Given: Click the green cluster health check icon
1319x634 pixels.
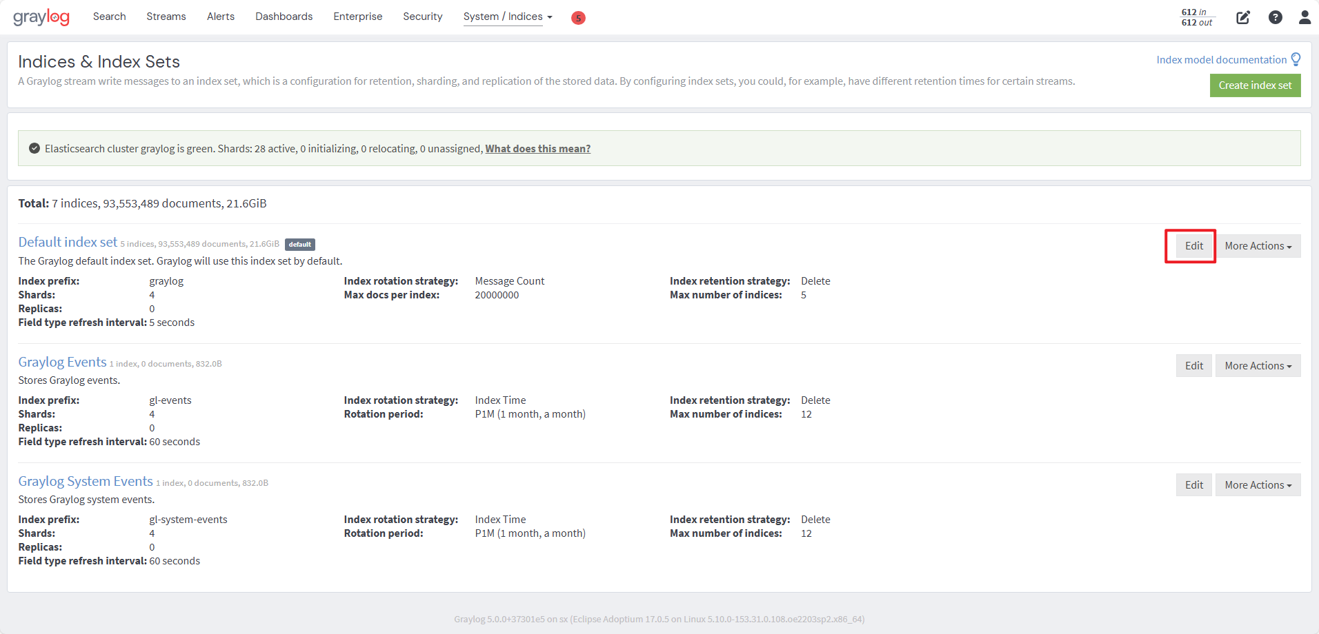Looking at the screenshot, I should coord(34,148).
